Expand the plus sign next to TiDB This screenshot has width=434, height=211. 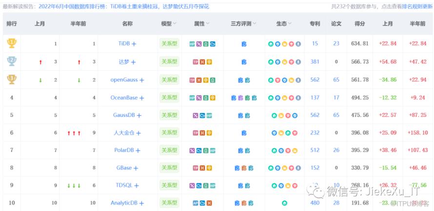(x=134, y=44)
